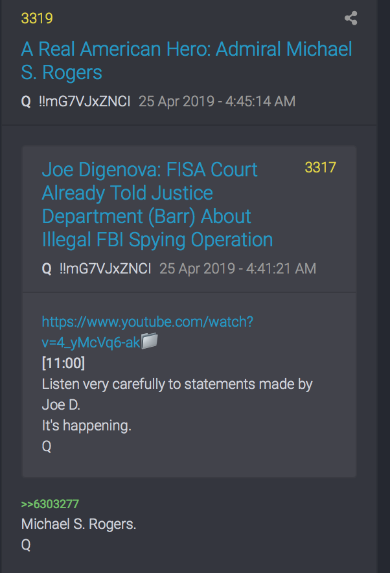Jump to reply reference >>6303277
This screenshot has height=573, width=390.
(50, 504)
